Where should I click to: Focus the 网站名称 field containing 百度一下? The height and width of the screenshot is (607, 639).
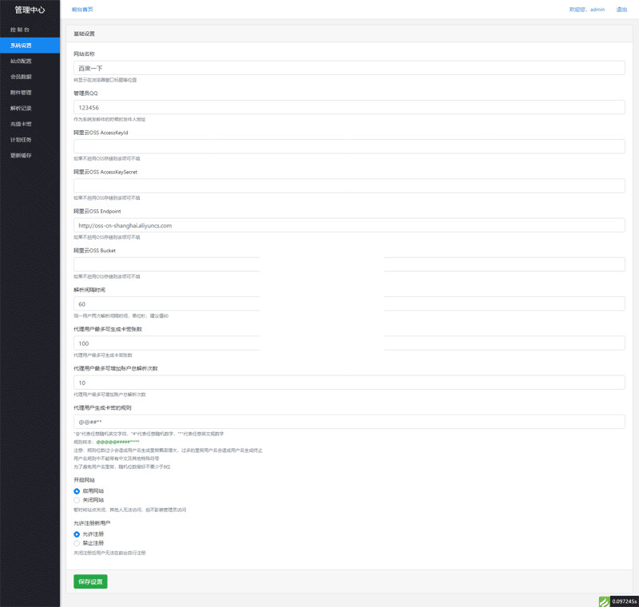click(349, 68)
